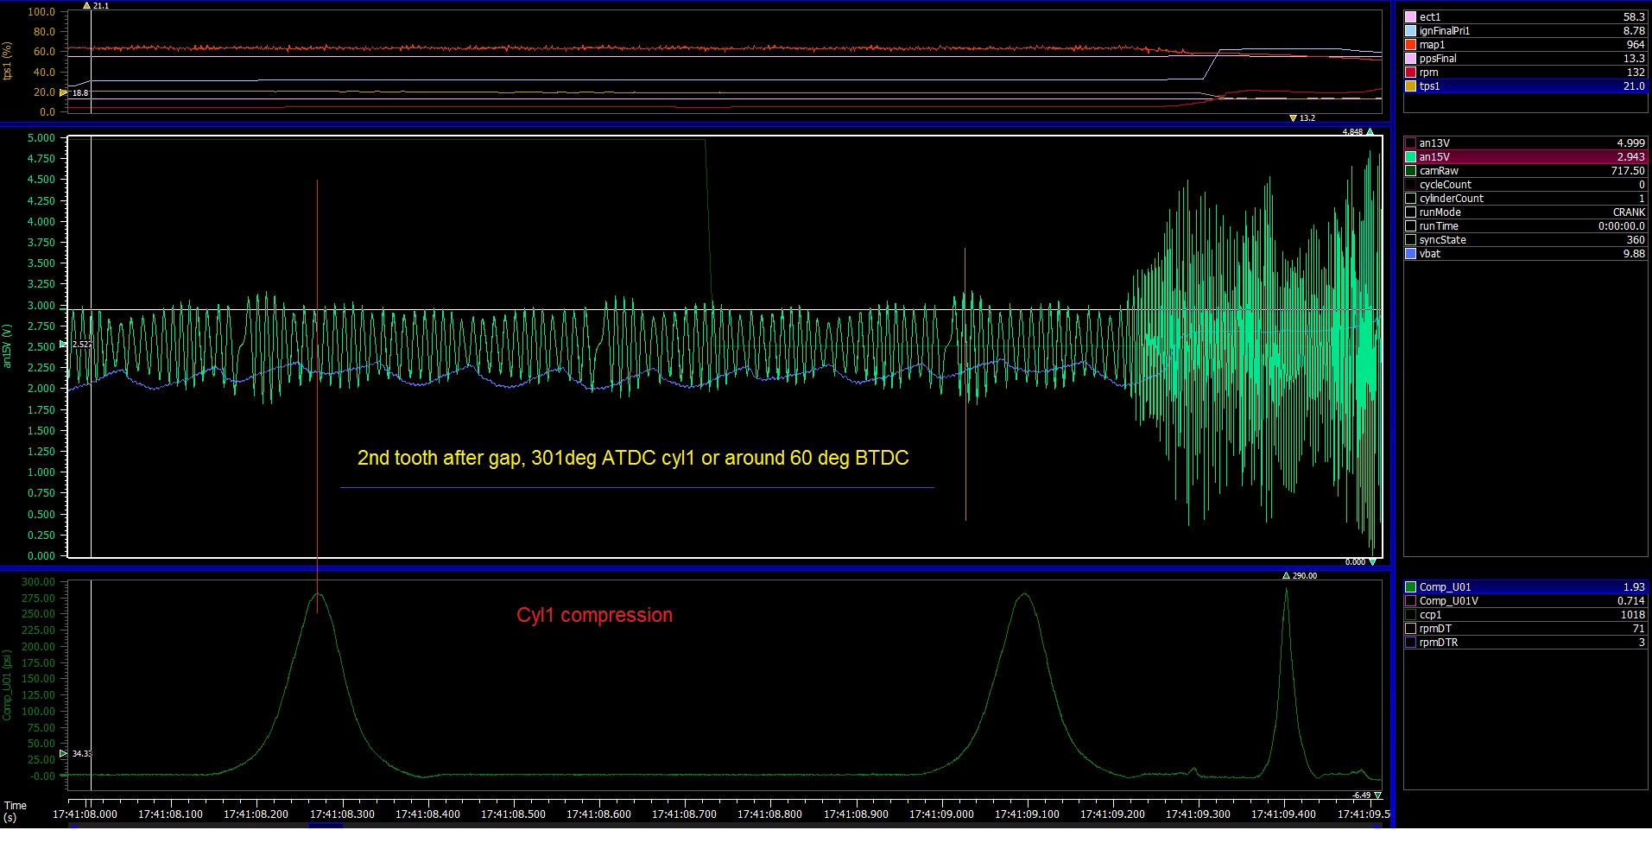Image resolution: width=1652 pixels, height=849 pixels.
Task: Toggle the rpmDT channel box
Action: coord(1410,629)
